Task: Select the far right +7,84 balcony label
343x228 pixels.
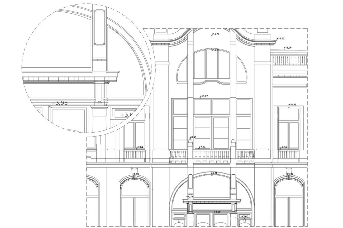Action: point(283,147)
